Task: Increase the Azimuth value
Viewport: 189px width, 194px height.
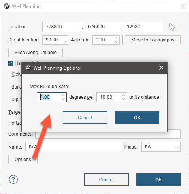Action: (116, 38)
